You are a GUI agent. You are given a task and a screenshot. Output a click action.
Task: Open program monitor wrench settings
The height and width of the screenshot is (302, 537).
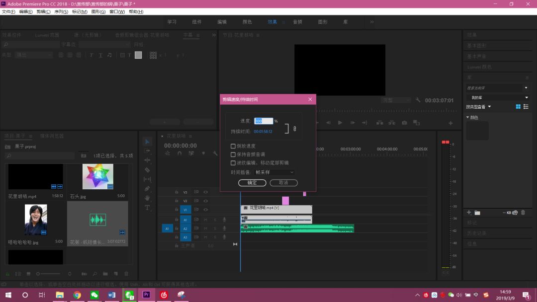pos(418,100)
